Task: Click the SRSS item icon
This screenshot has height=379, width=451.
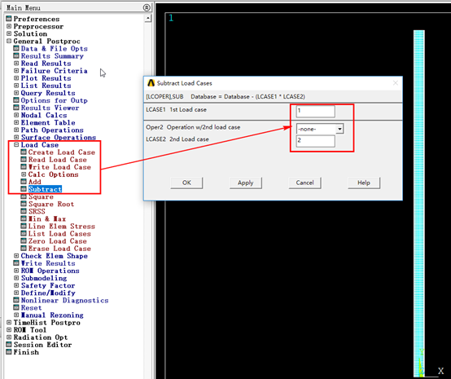Action: [x=24, y=211]
